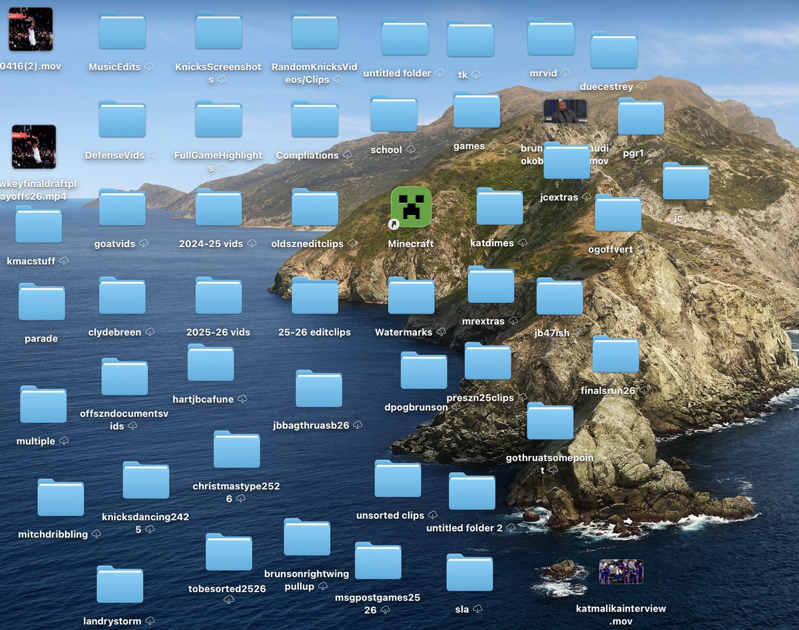Screen dimensions: 799x630
Task: Select the tk folder
Action: [x=470, y=39]
